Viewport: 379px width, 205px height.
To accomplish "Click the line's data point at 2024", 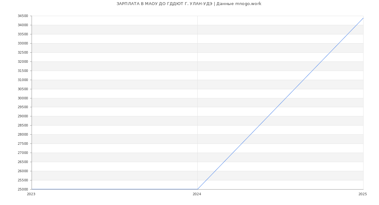I will 197,189.
